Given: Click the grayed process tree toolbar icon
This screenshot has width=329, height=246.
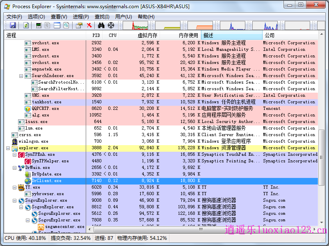Looking at the screenshot, I should (x=48, y=25).
